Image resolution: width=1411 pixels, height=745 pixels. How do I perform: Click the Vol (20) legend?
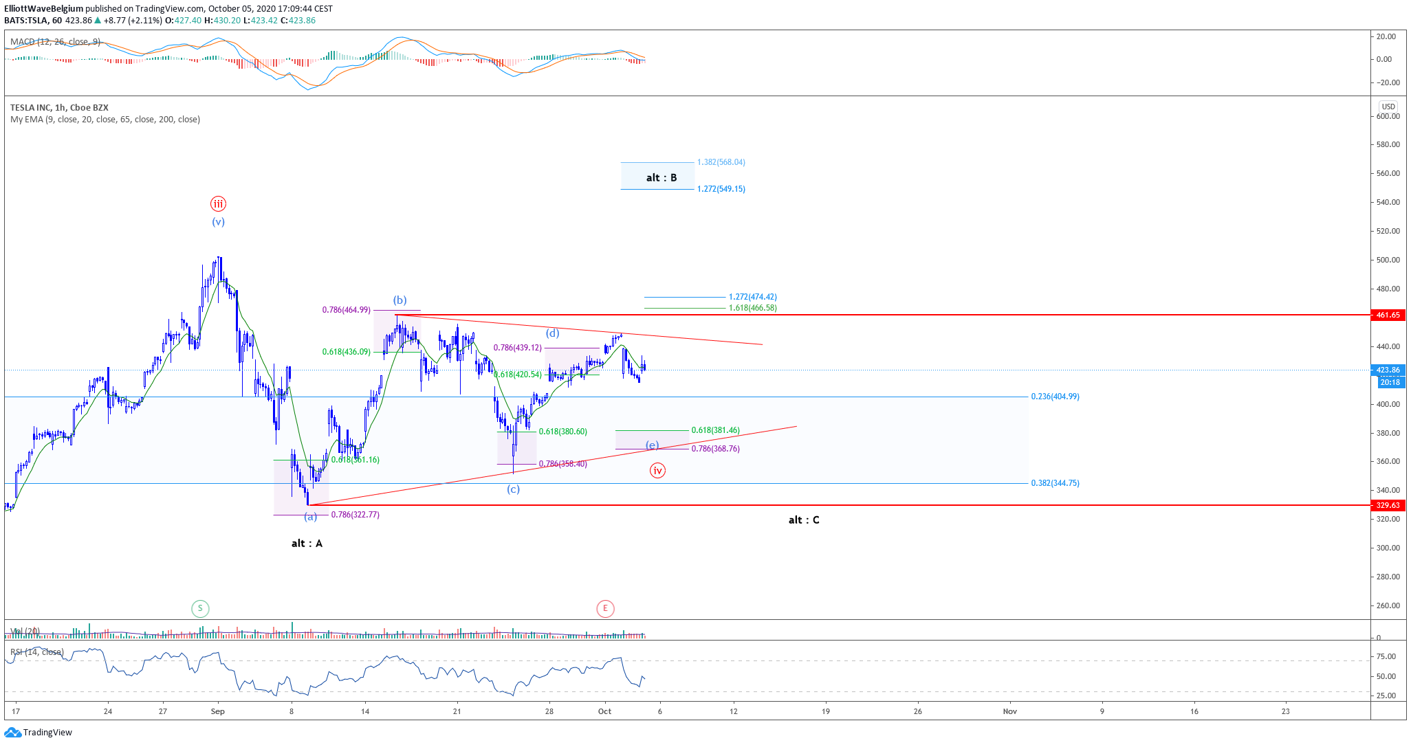[25, 631]
